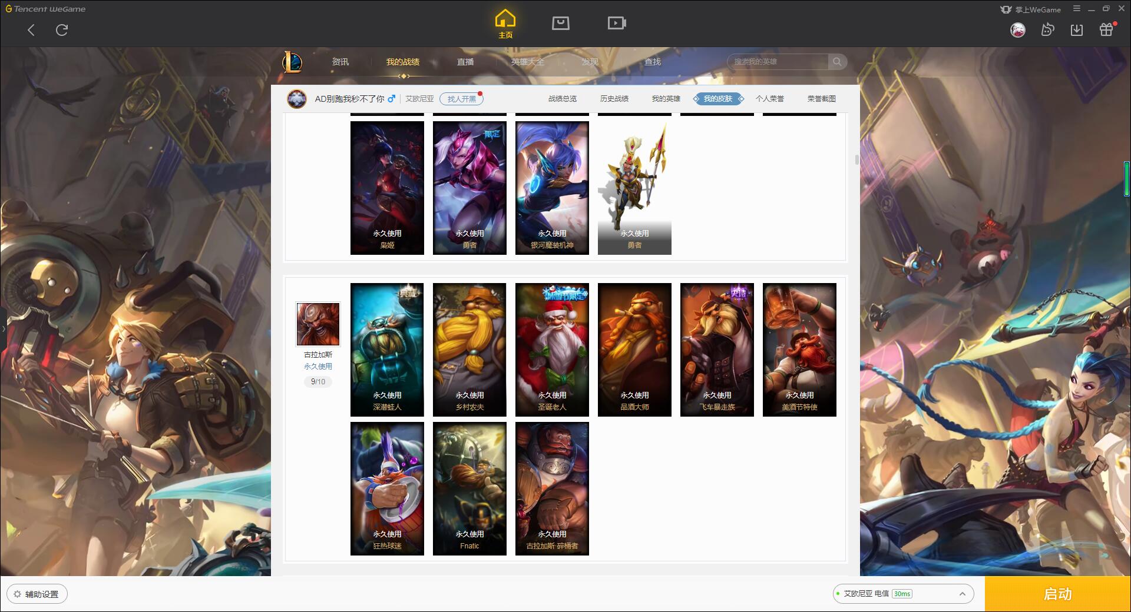The height and width of the screenshot is (612, 1131).
Task: Open the download manager icon
Action: [1077, 30]
